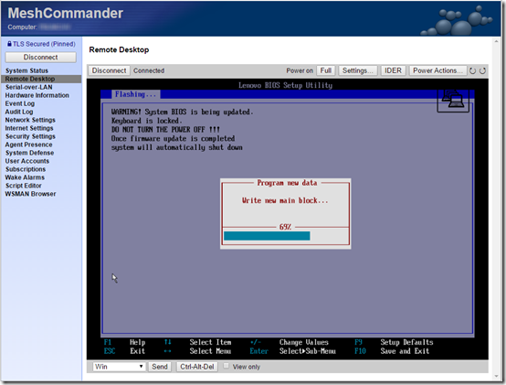The height and width of the screenshot is (385, 506).
Task: Open Security Settings page
Action: 30,136
